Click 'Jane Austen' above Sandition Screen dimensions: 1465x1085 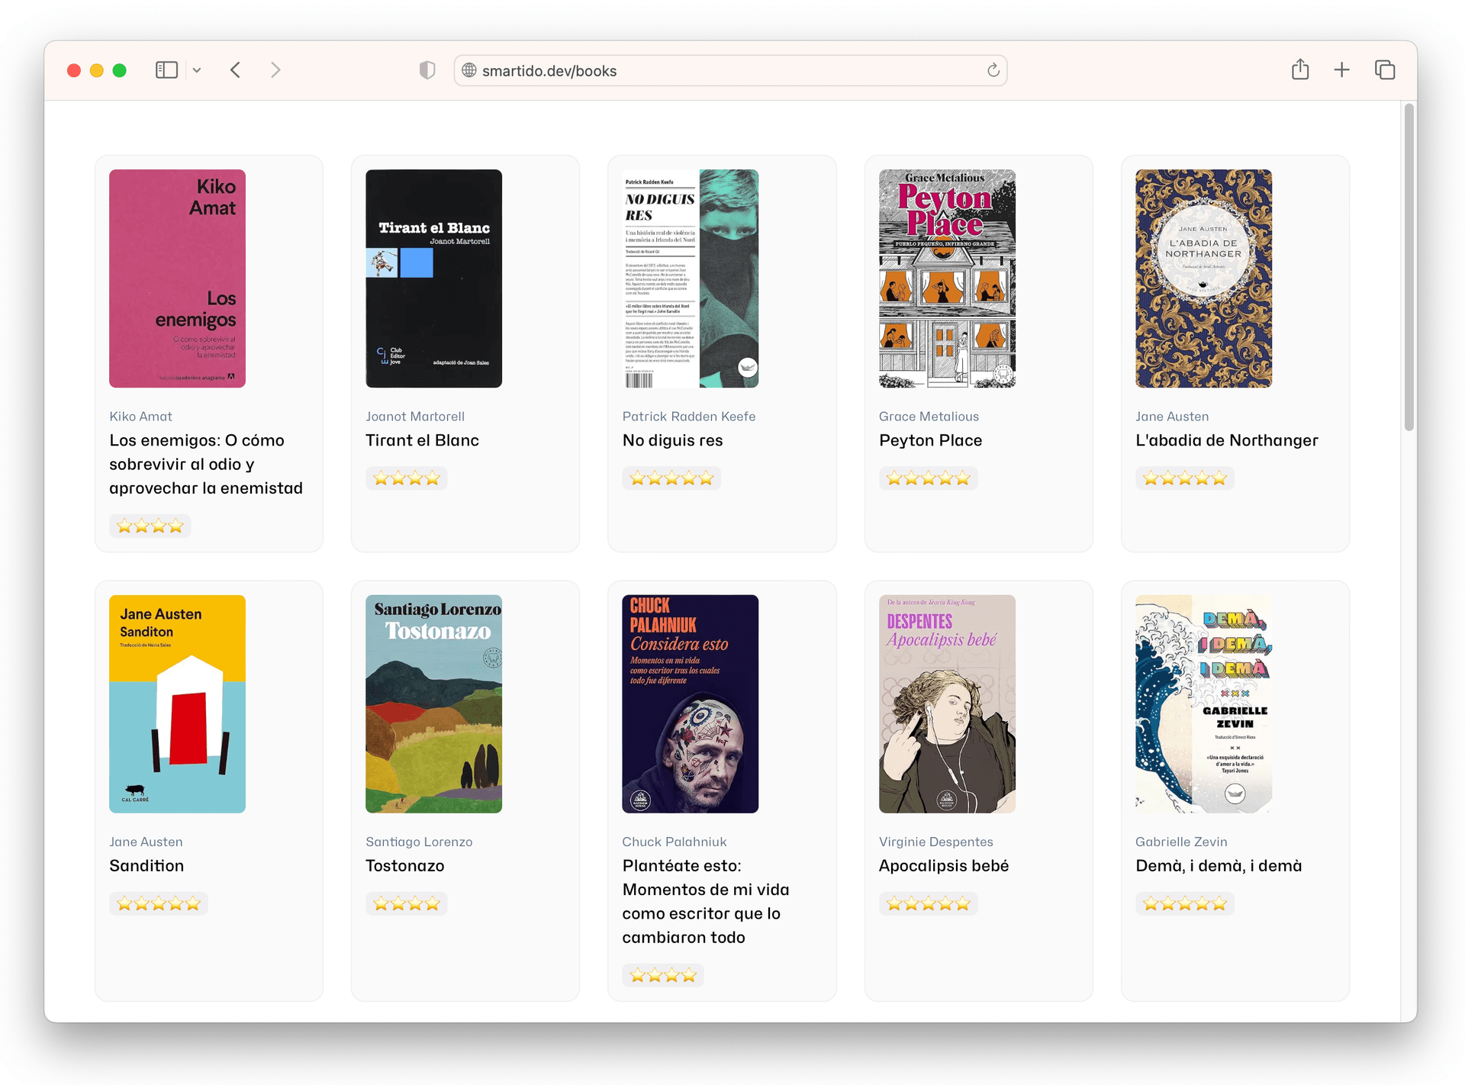[146, 842]
